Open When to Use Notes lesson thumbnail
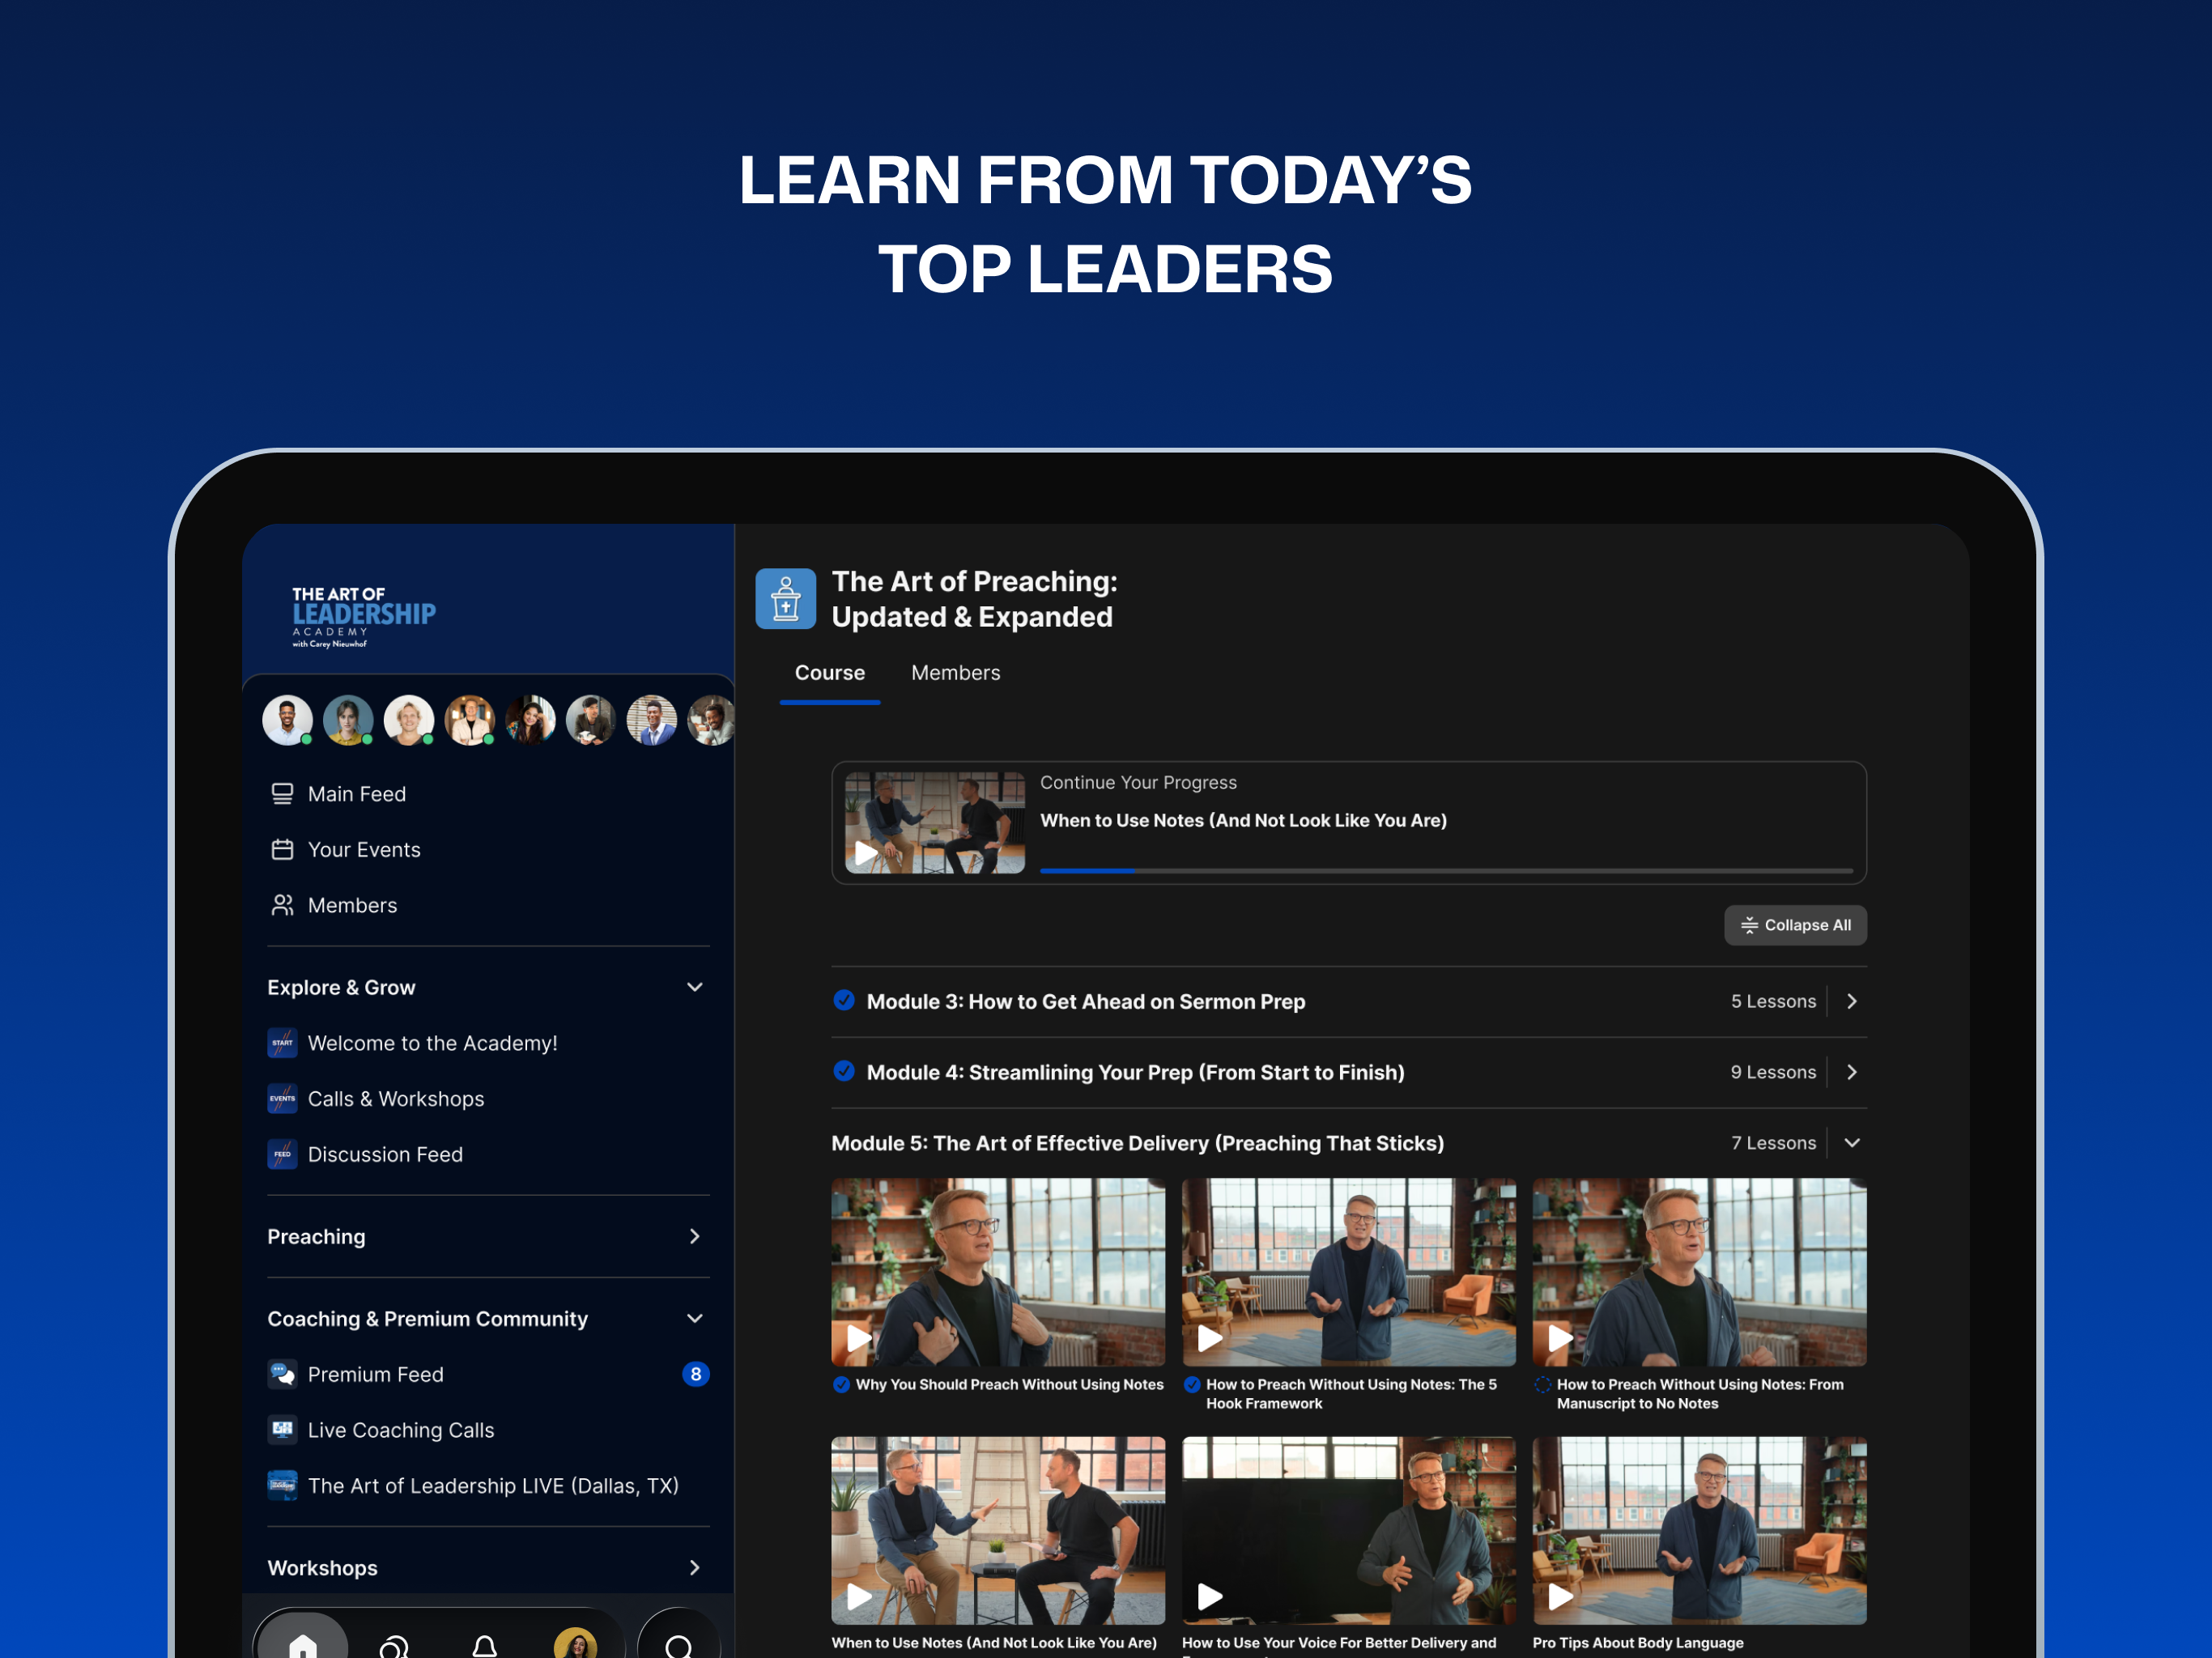This screenshot has height=1658, width=2212. click(x=998, y=1531)
